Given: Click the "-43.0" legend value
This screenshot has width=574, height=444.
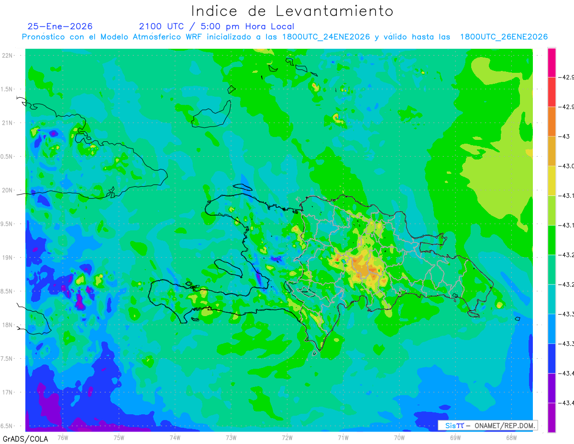Looking at the screenshot, I should point(567,166).
